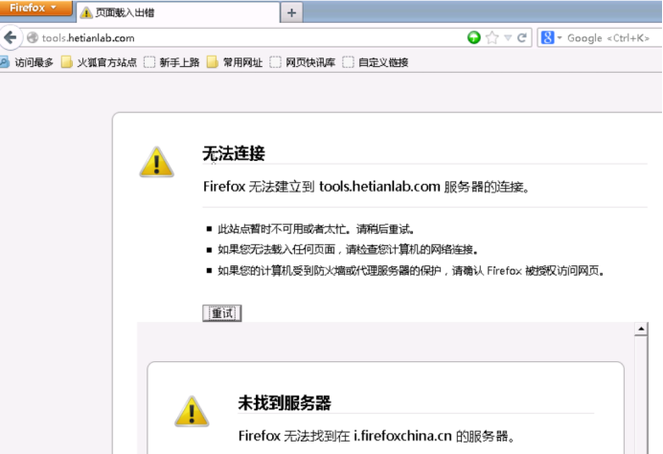The height and width of the screenshot is (454, 663).
Task: Click the 常用网址 folder icon
Action: [213, 62]
